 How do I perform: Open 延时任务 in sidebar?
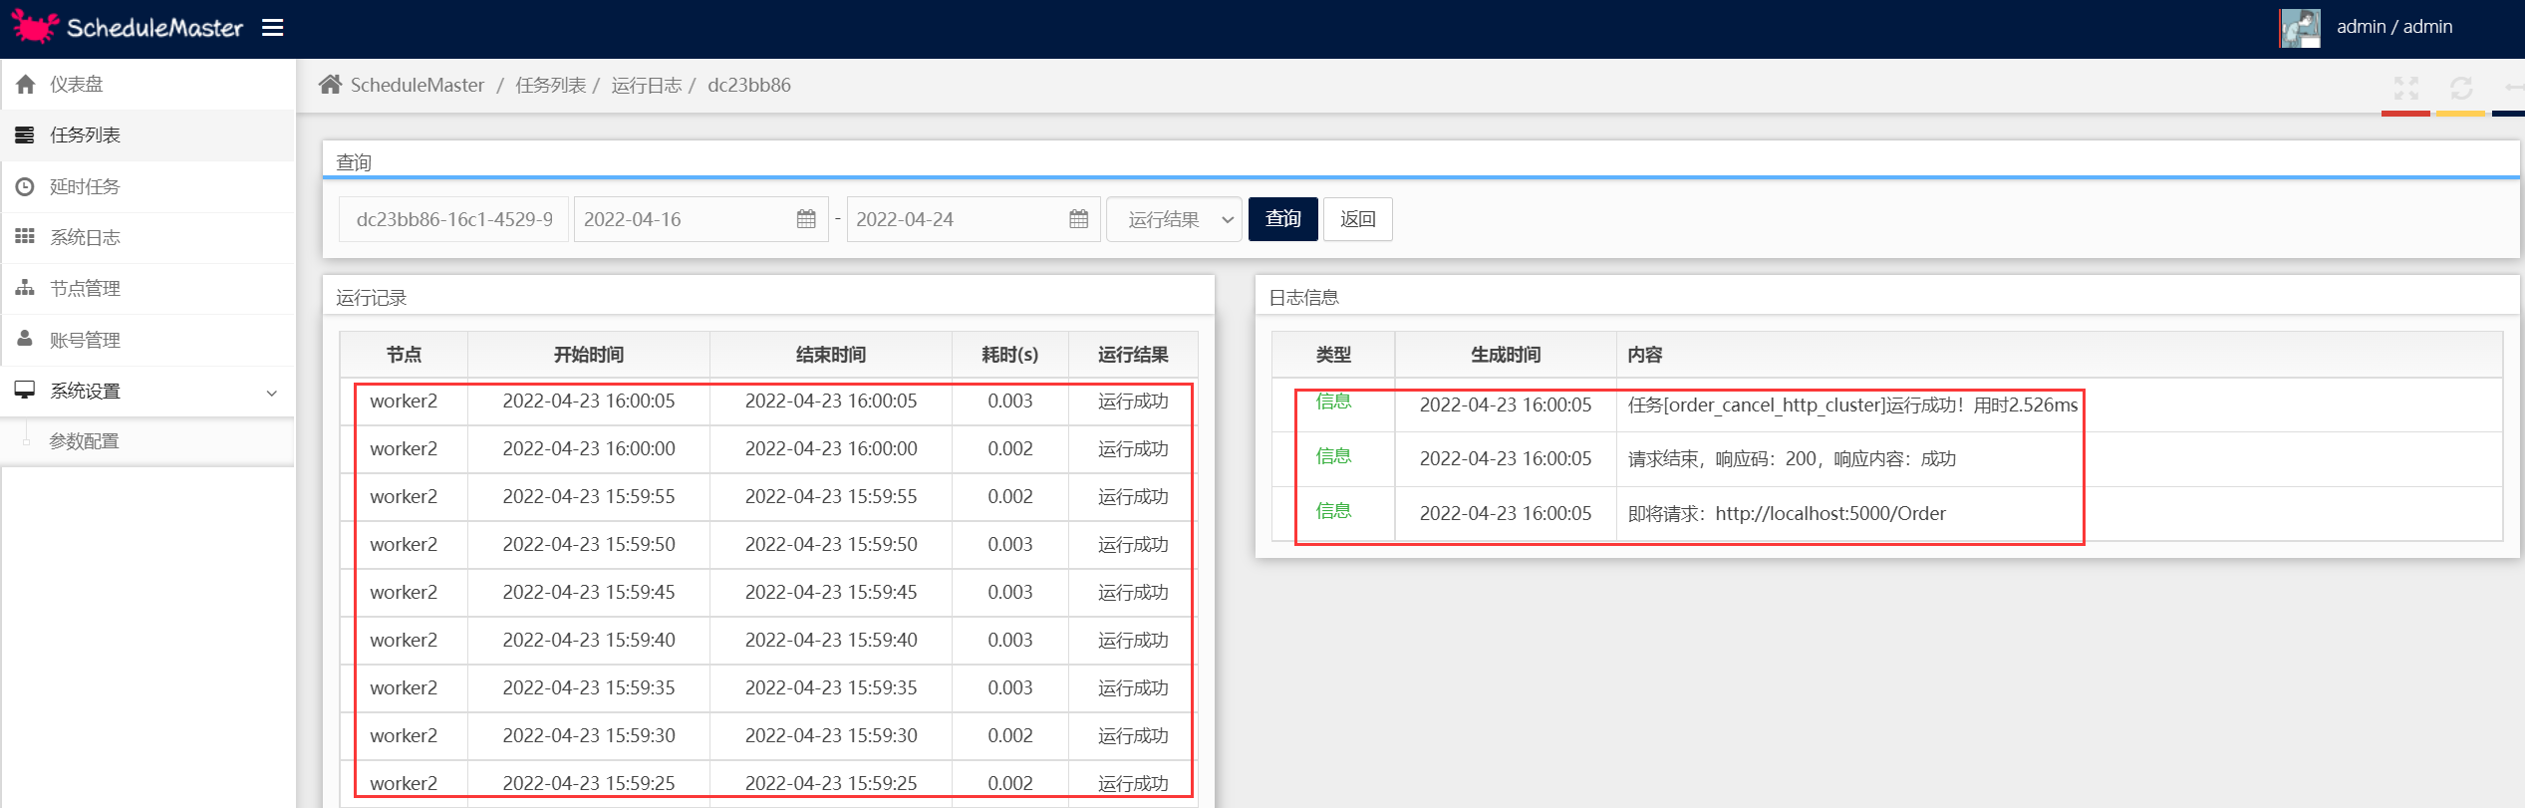click(148, 186)
